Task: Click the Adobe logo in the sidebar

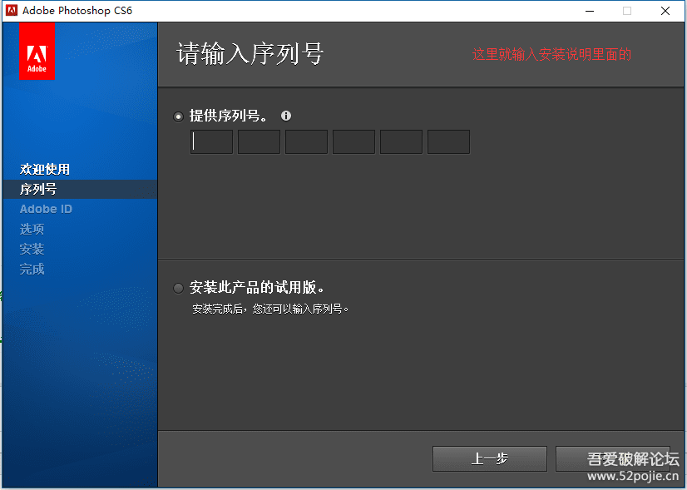Action: [x=37, y=52]
